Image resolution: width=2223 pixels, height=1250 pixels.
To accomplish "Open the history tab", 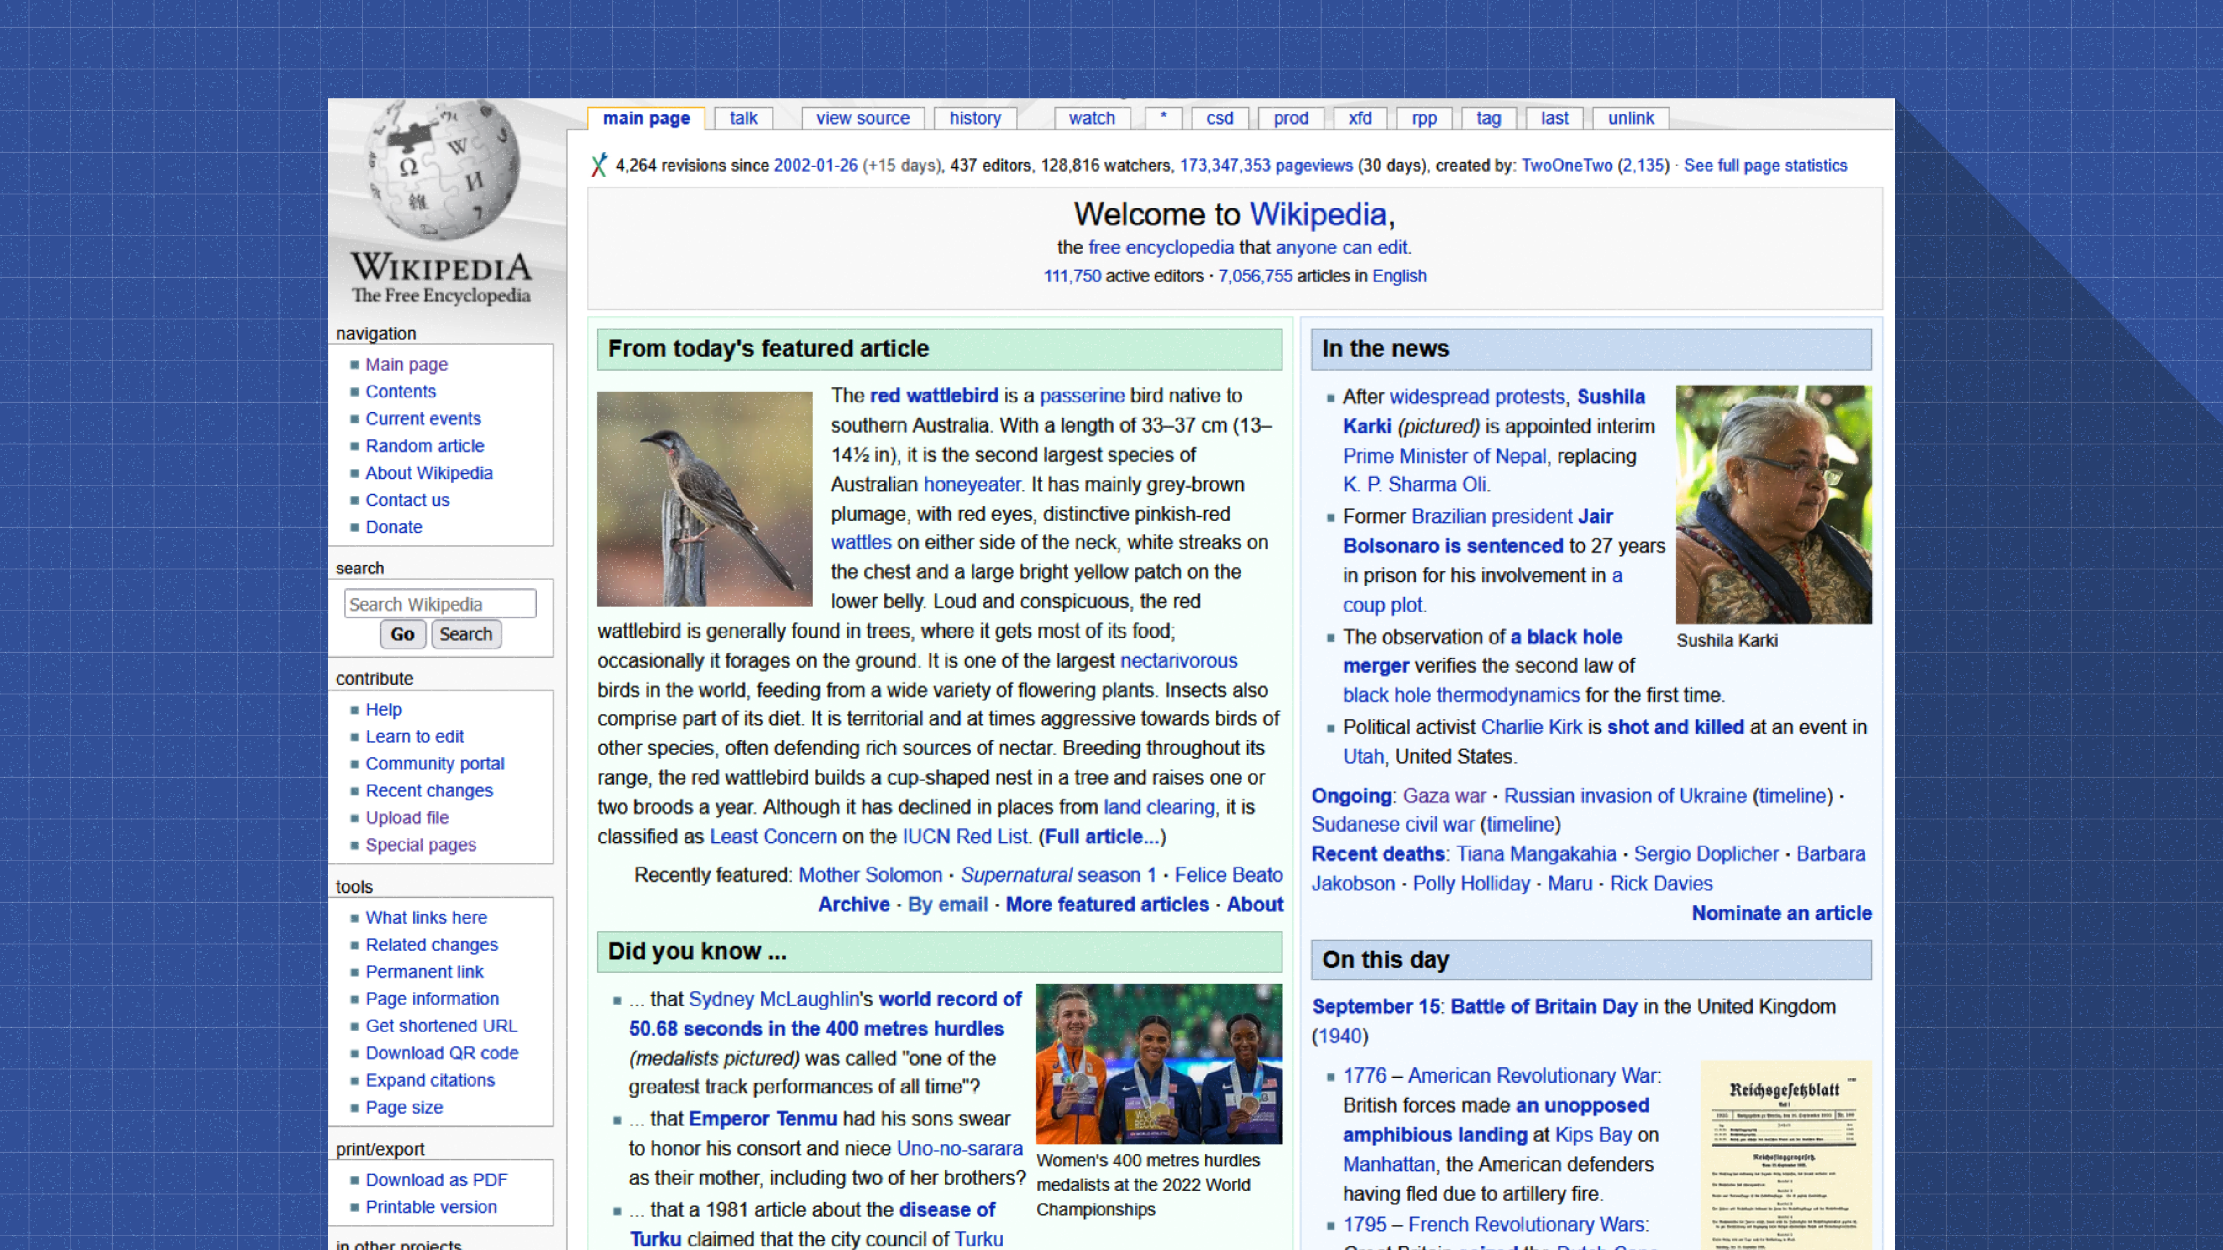I will (x=974, y=118).
